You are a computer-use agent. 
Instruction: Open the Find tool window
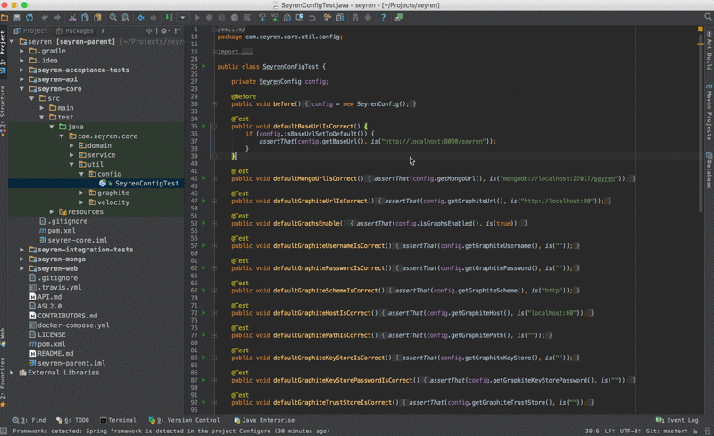(x=29, y=420)
